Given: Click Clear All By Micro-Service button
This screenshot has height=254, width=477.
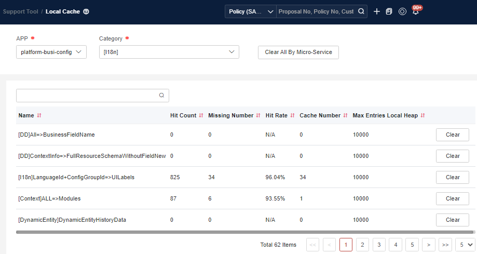Looking at the screenshot, I should (298, 52).
